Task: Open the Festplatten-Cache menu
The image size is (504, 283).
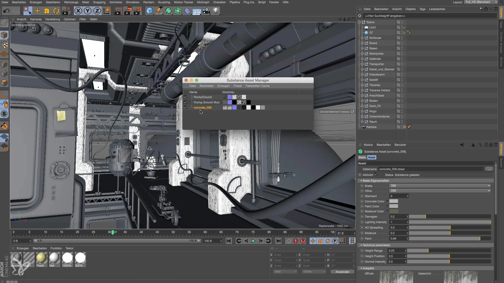Action: (x=258, y=86)
